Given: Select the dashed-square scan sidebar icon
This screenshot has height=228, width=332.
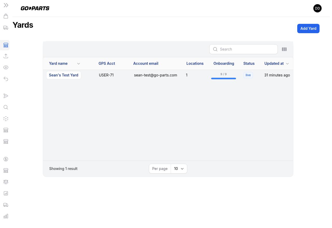Looking at the screenshot, I should [x=6, y=119].
